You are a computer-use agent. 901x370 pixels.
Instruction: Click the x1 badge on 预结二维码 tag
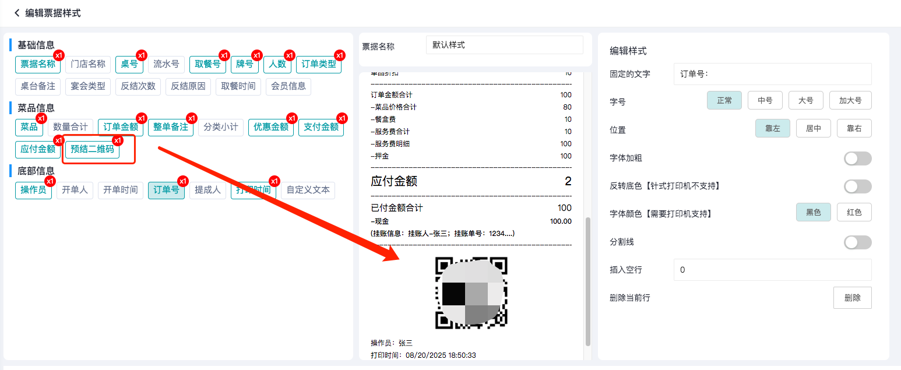click(x=118, y=140)
